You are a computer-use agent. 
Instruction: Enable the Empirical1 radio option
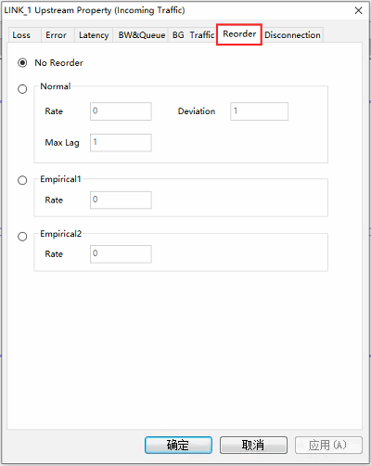(x=22, y=180)
